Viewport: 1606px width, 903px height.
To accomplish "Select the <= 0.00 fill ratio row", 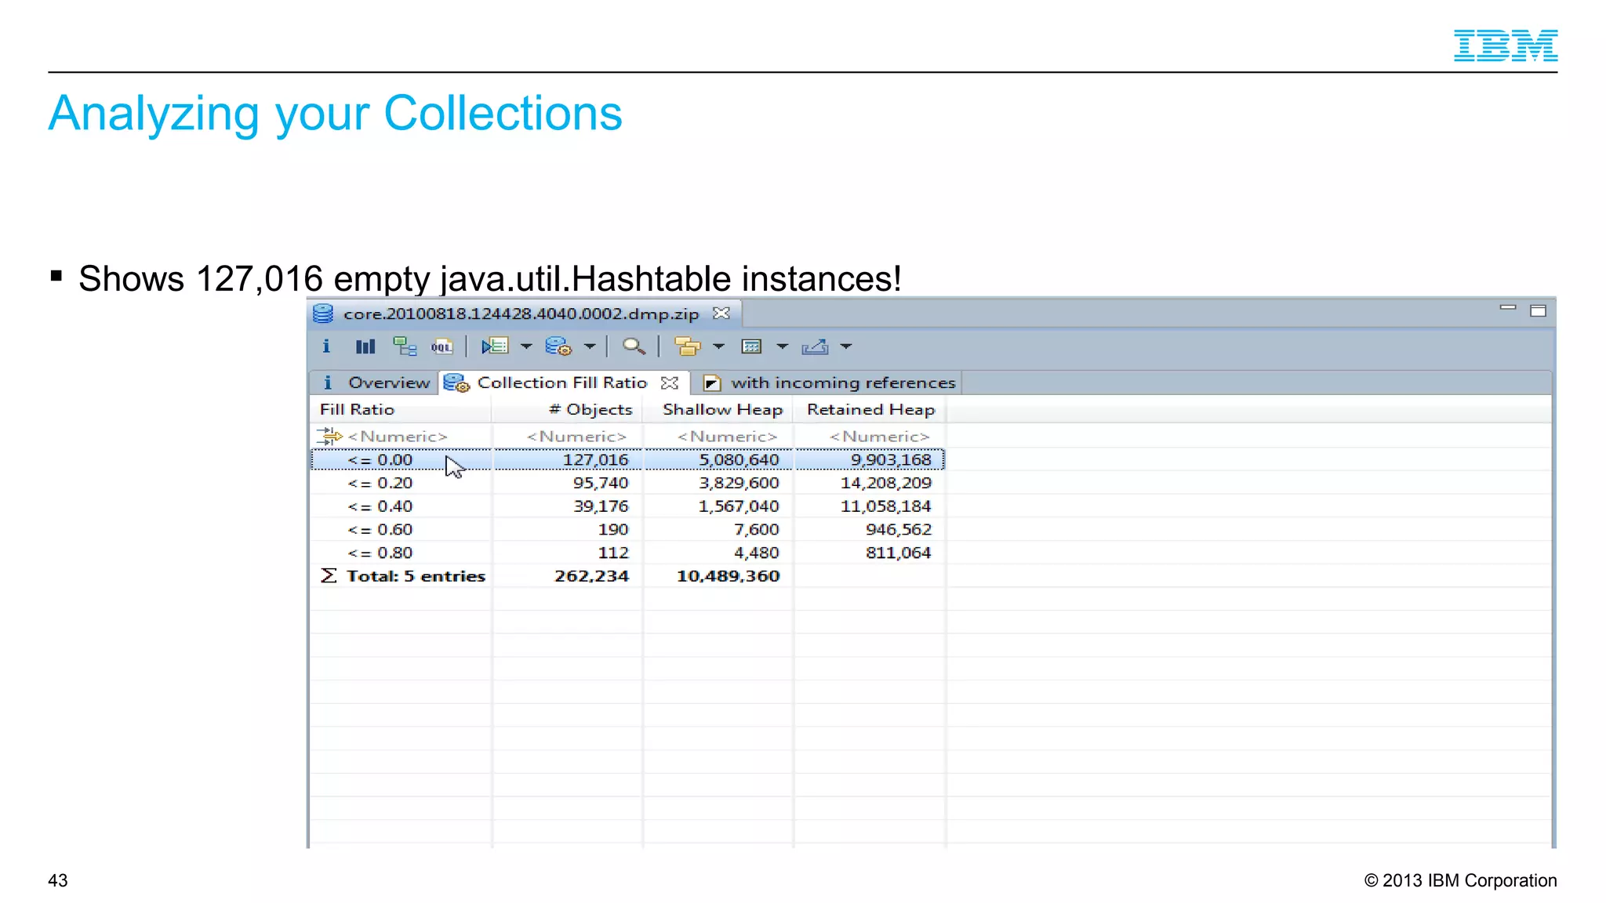I will (x=628, y=459).
